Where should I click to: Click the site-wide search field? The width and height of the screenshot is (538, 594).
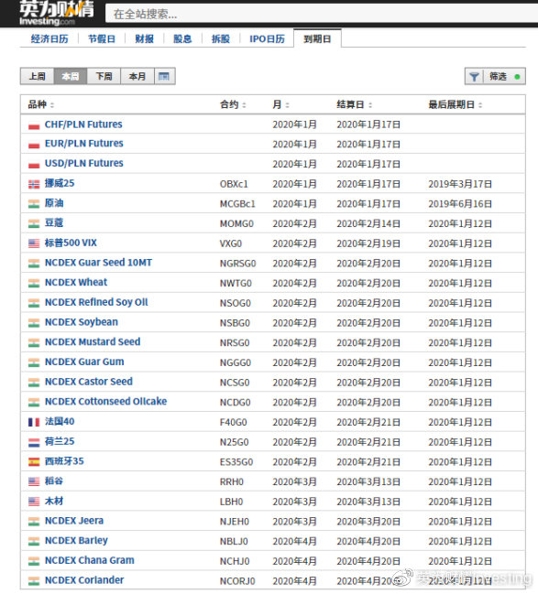point(322,14)
